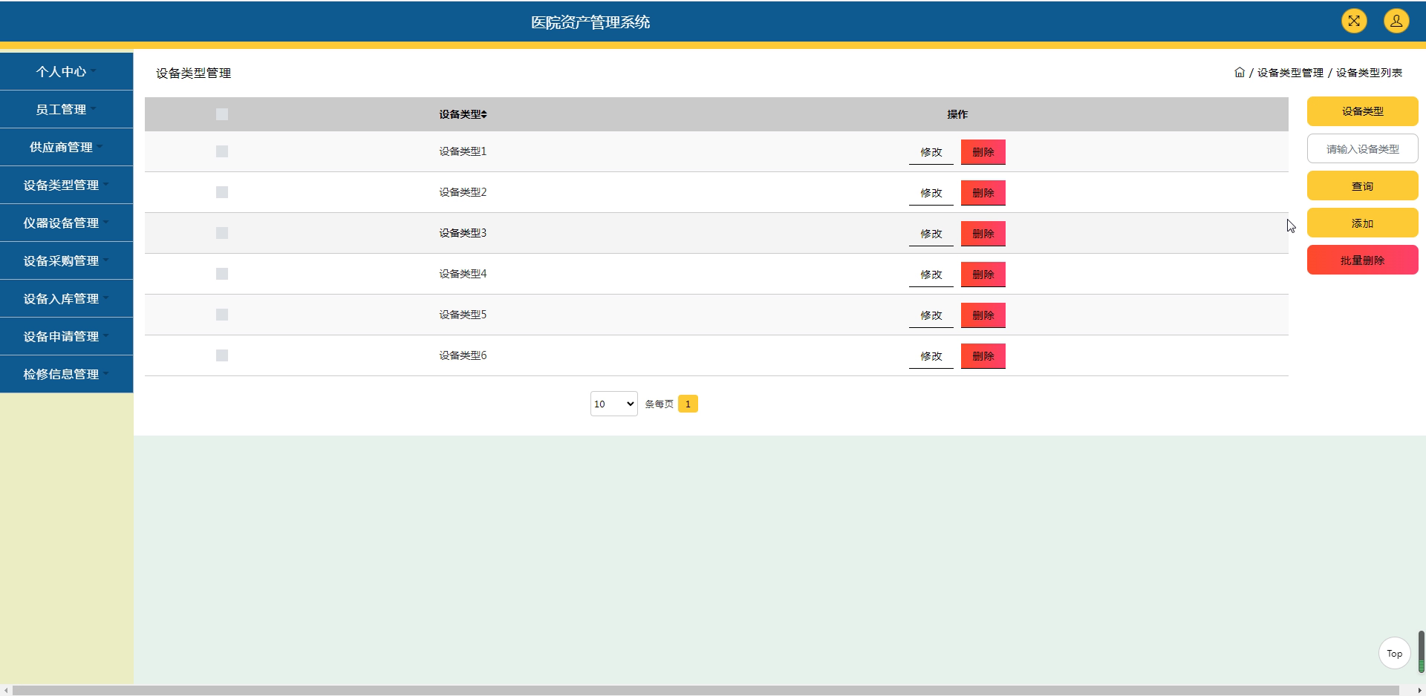
Task: Click the 设备类型3 cell text
Action: [463, 233]
